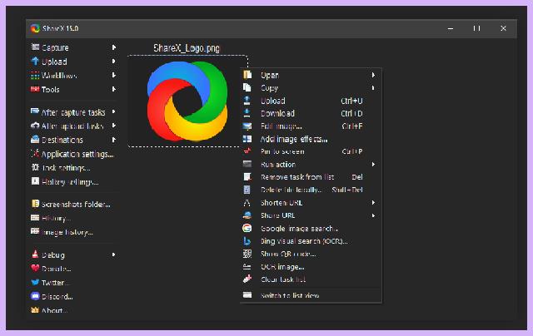
Task: Click the Upload arrow icon in sidebar
Action: pyautogui.click(x=35, y=61)
